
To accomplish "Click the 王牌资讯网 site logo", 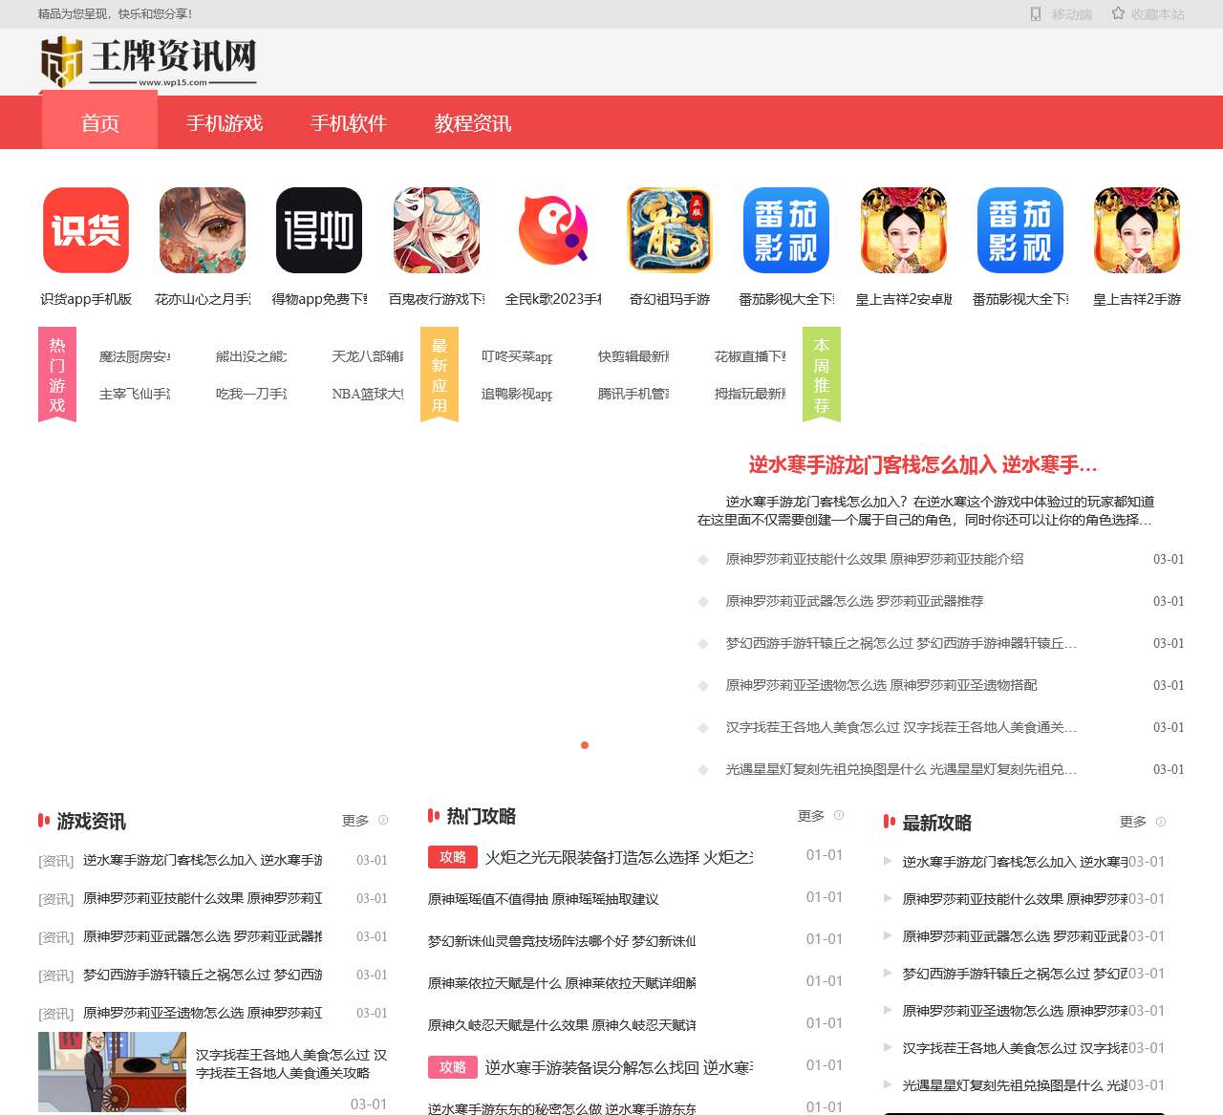I will 149,62.
